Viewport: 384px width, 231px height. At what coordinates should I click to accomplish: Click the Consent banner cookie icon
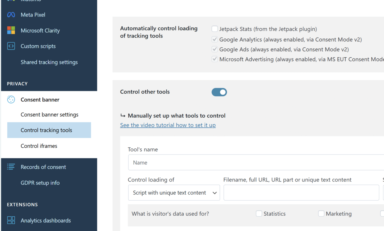click(x=11, y=100)
